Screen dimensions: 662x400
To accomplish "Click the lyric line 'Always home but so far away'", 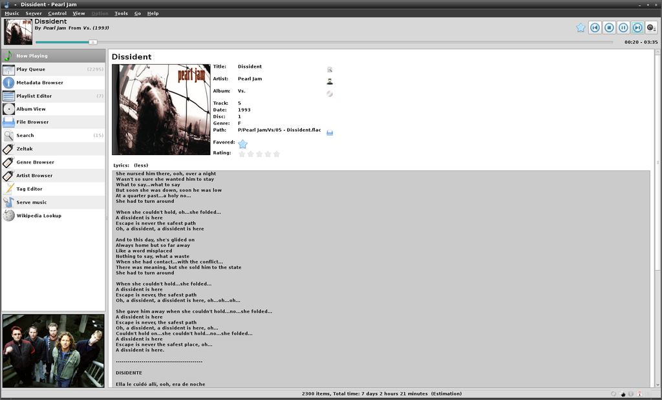I will 153,245.
